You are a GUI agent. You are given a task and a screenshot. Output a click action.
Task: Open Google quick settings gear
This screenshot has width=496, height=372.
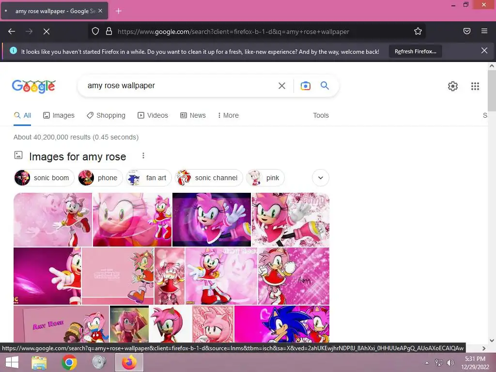pyautogui.click(x=453, y=86)
